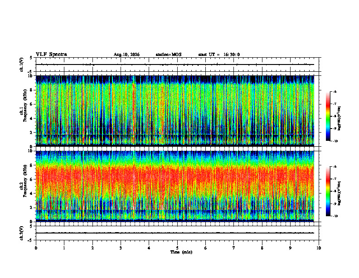Screen dimensions: 359x278
Task: Click the "ch.1(V)" waveform axis label
Action: 22,65
